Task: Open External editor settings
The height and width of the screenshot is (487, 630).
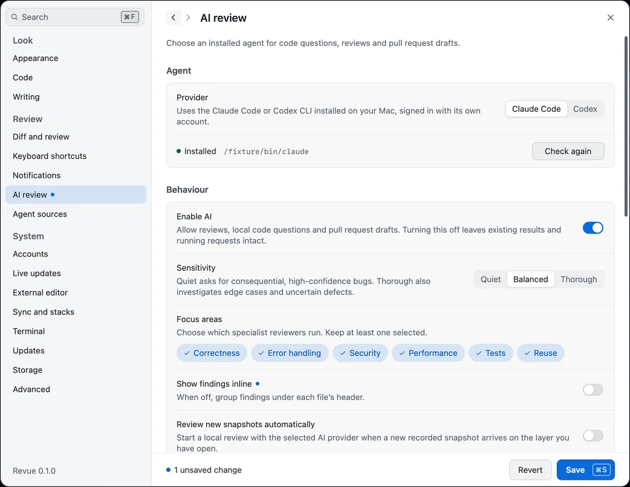Action: click(x=76, y=292)
